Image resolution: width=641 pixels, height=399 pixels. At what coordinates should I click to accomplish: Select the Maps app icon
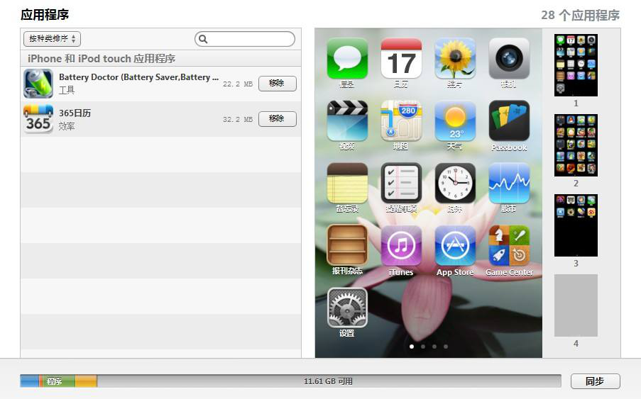click(401, 120)
